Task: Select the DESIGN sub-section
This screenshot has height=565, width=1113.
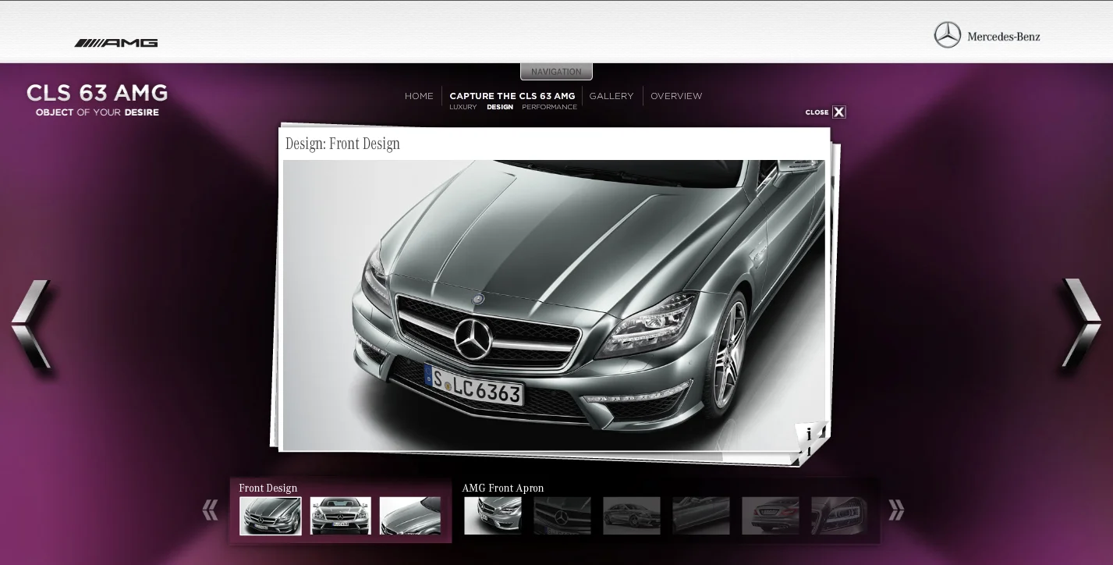Action: click(500, 107)
